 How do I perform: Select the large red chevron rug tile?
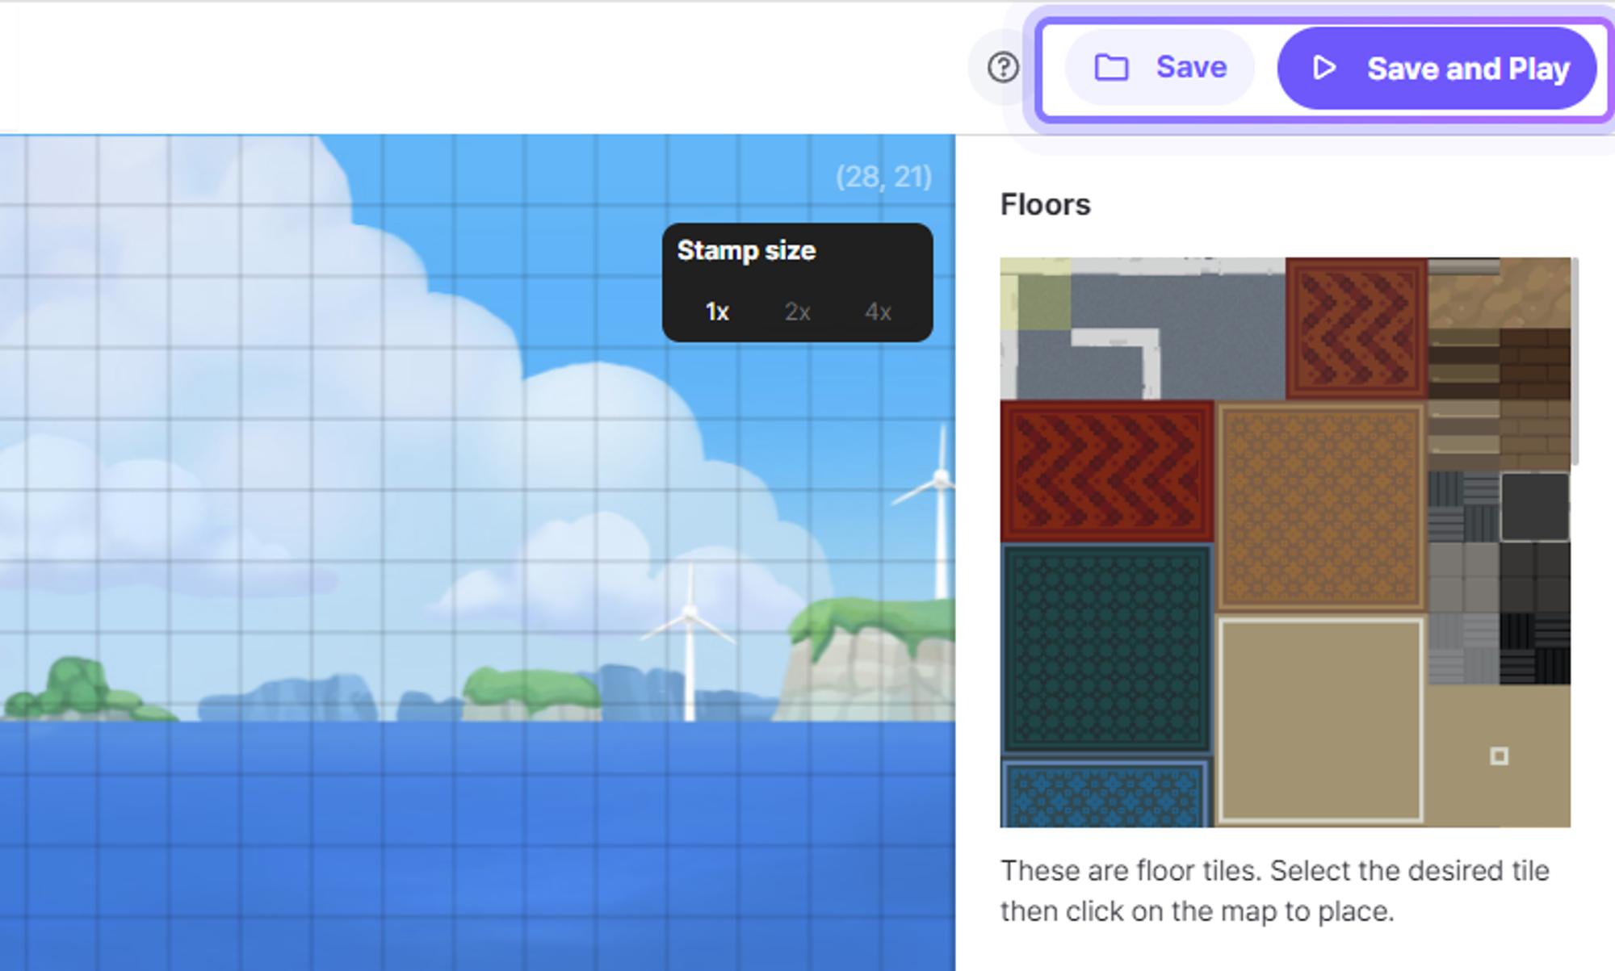click(1106, 471)
